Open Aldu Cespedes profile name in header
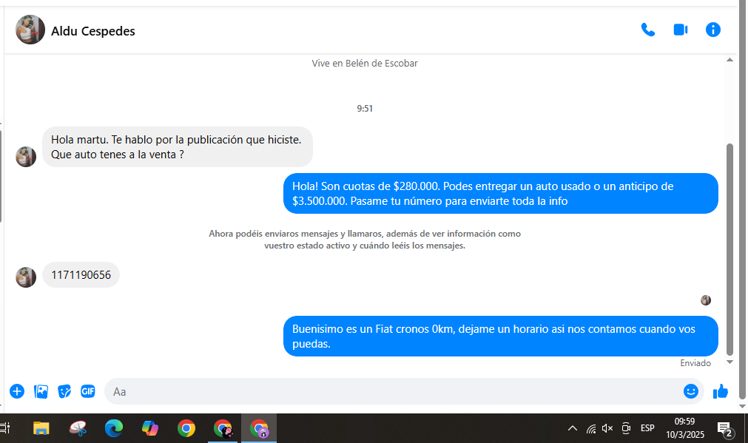 click(x=93, y=31)
